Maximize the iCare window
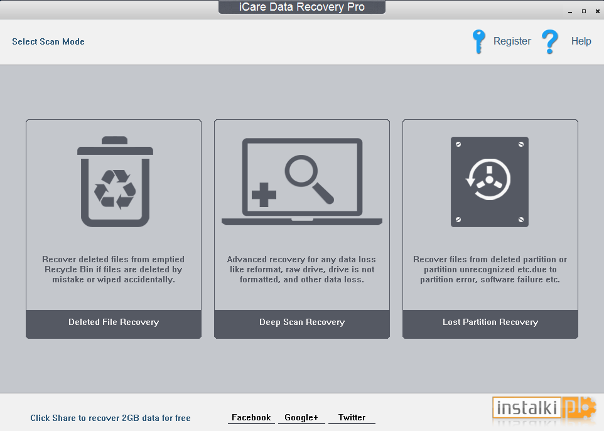The height and width of the screenshot is (431, 604). tap(583, 11)
